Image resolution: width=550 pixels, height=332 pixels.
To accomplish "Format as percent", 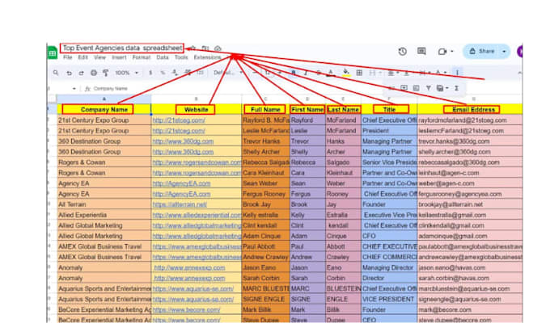I will point(163,73).
